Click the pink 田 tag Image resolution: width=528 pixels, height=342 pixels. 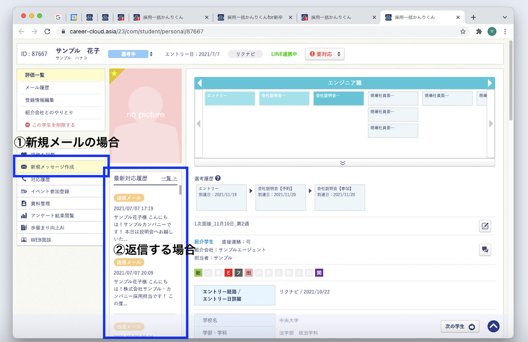[x=249, y=273]
